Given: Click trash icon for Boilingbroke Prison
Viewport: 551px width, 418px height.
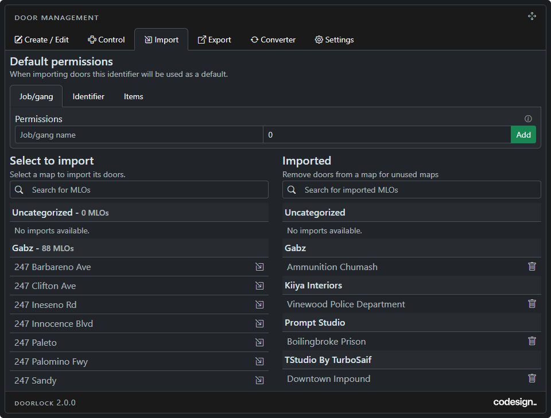Looking at the screenshot, I should pos(532,341).
